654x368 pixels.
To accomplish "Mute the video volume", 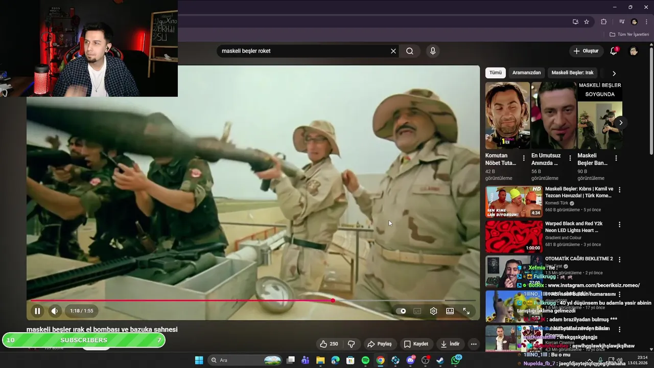I will 54,311.
